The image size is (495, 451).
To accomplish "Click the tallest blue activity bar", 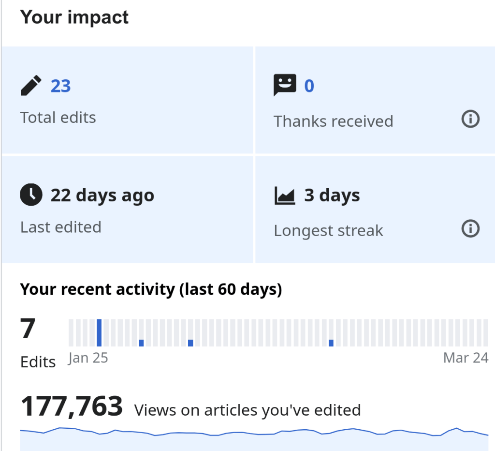I will (x=99, y=332).
